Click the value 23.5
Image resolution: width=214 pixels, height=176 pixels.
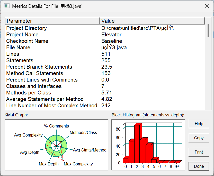[106, 67]
